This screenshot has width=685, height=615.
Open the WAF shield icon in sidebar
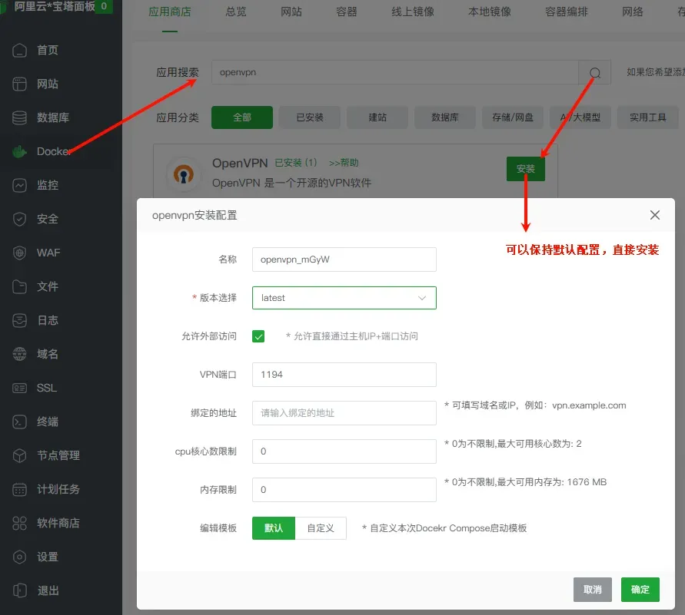(x=20, y=253)
